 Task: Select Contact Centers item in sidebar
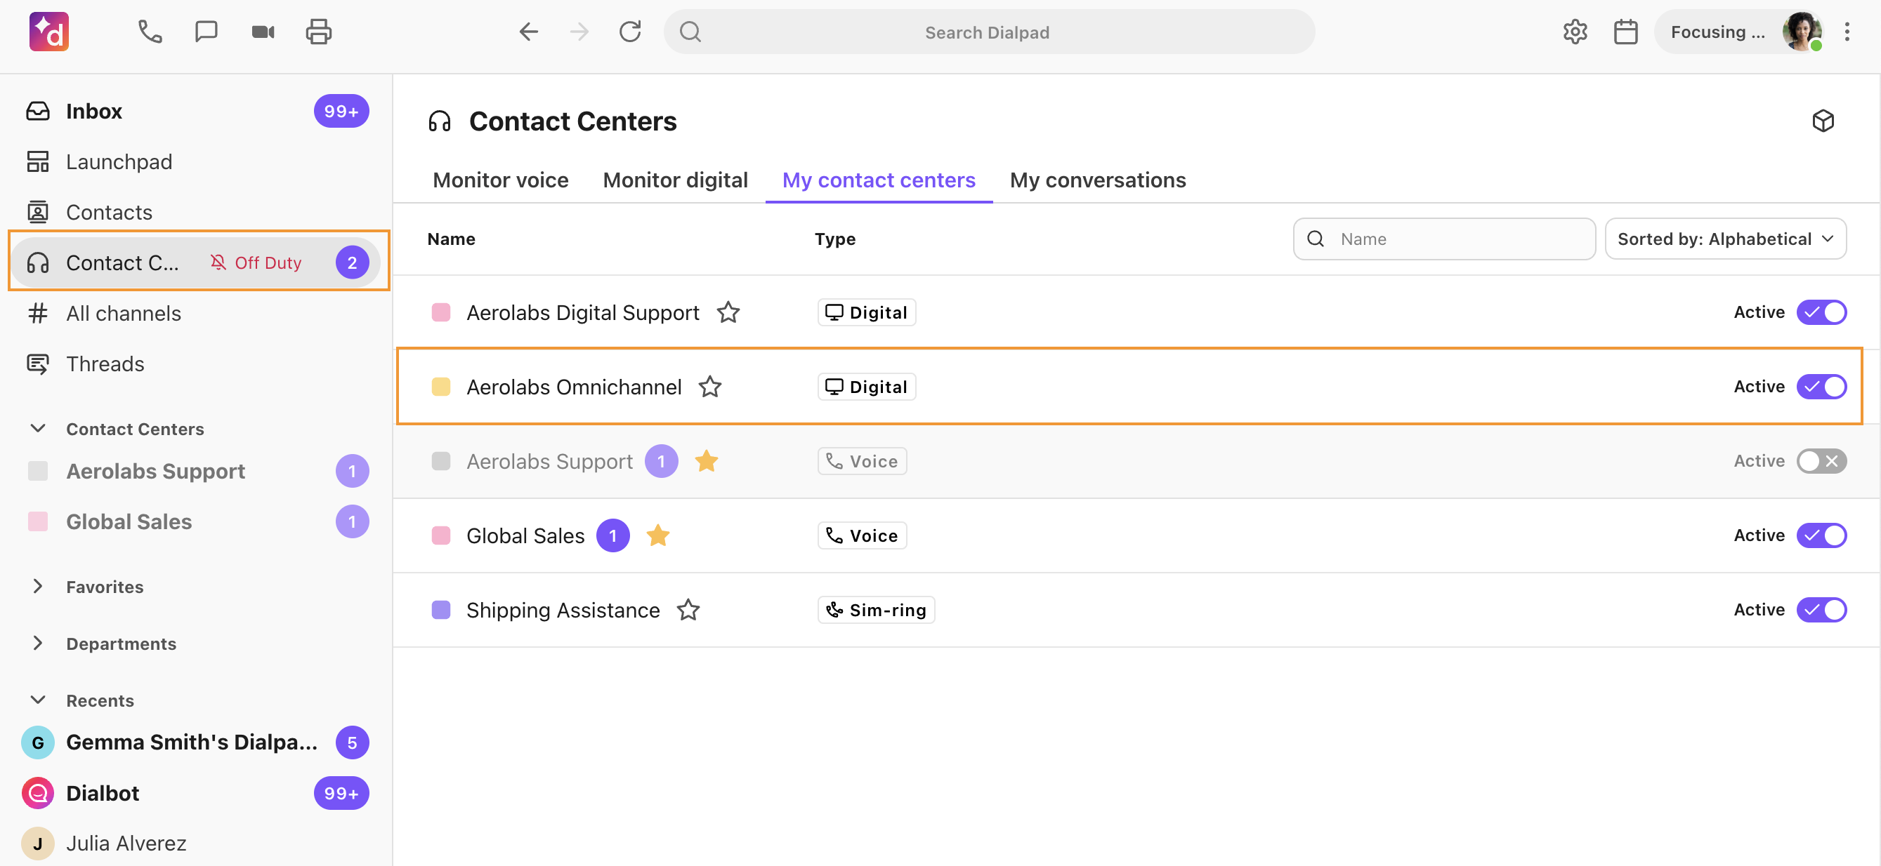pos(196,262)
